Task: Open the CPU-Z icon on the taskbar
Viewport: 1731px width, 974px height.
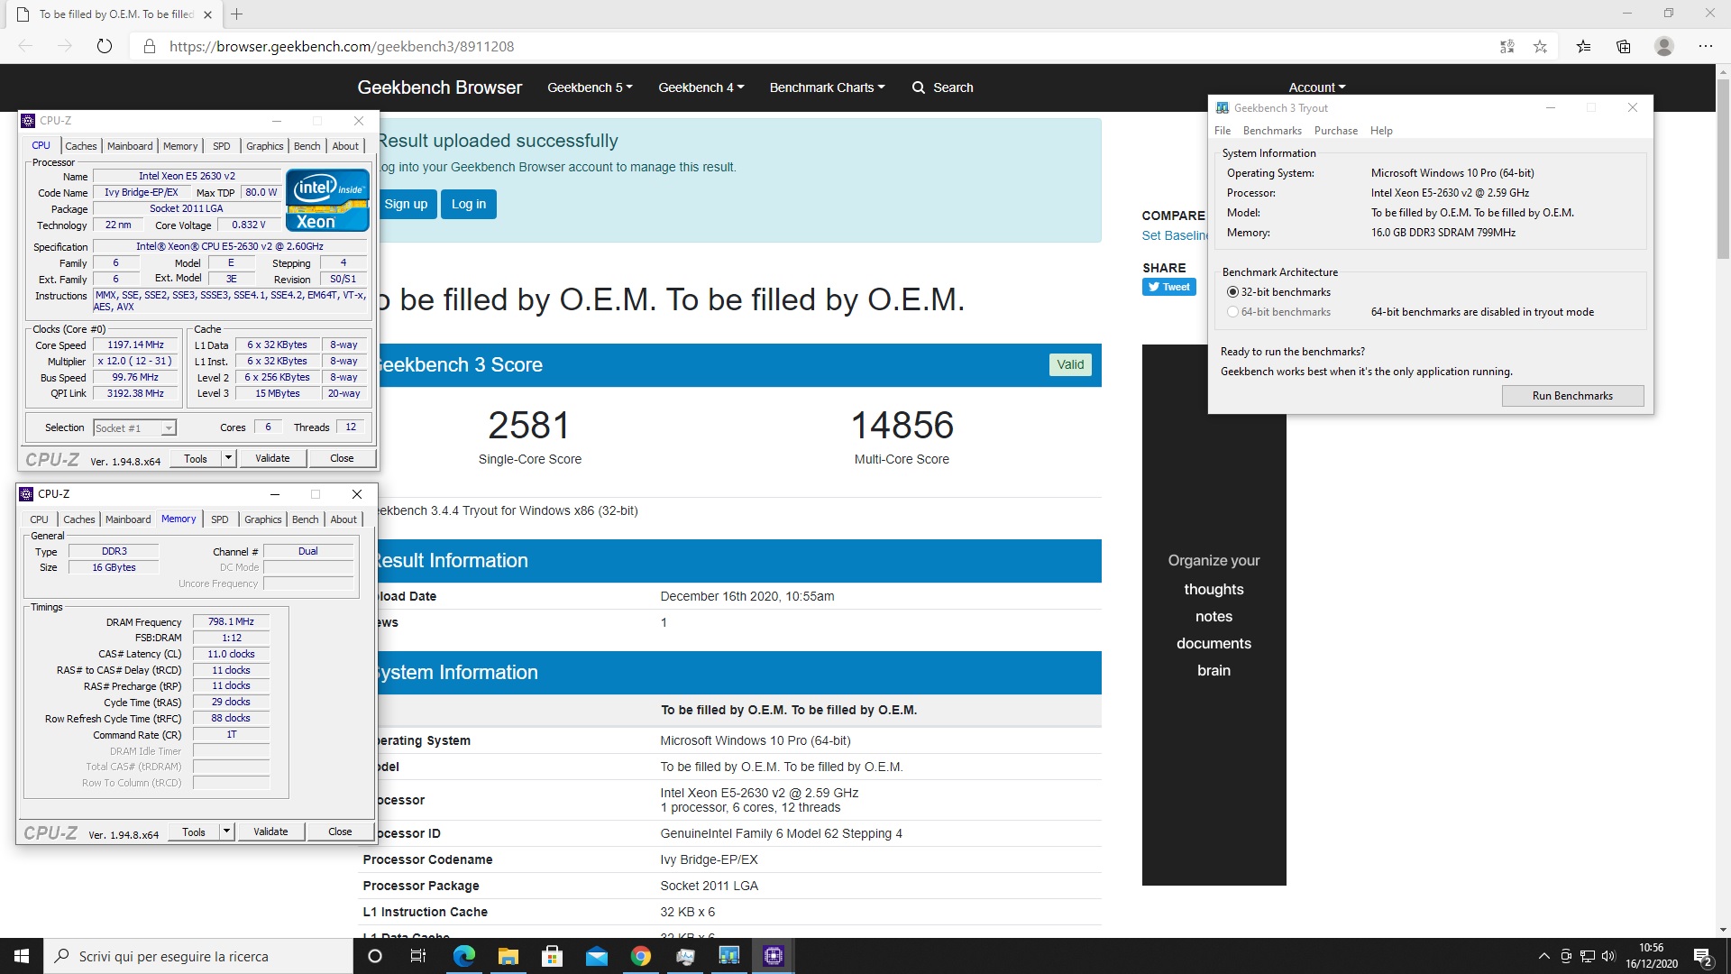Action: (774, 956)
